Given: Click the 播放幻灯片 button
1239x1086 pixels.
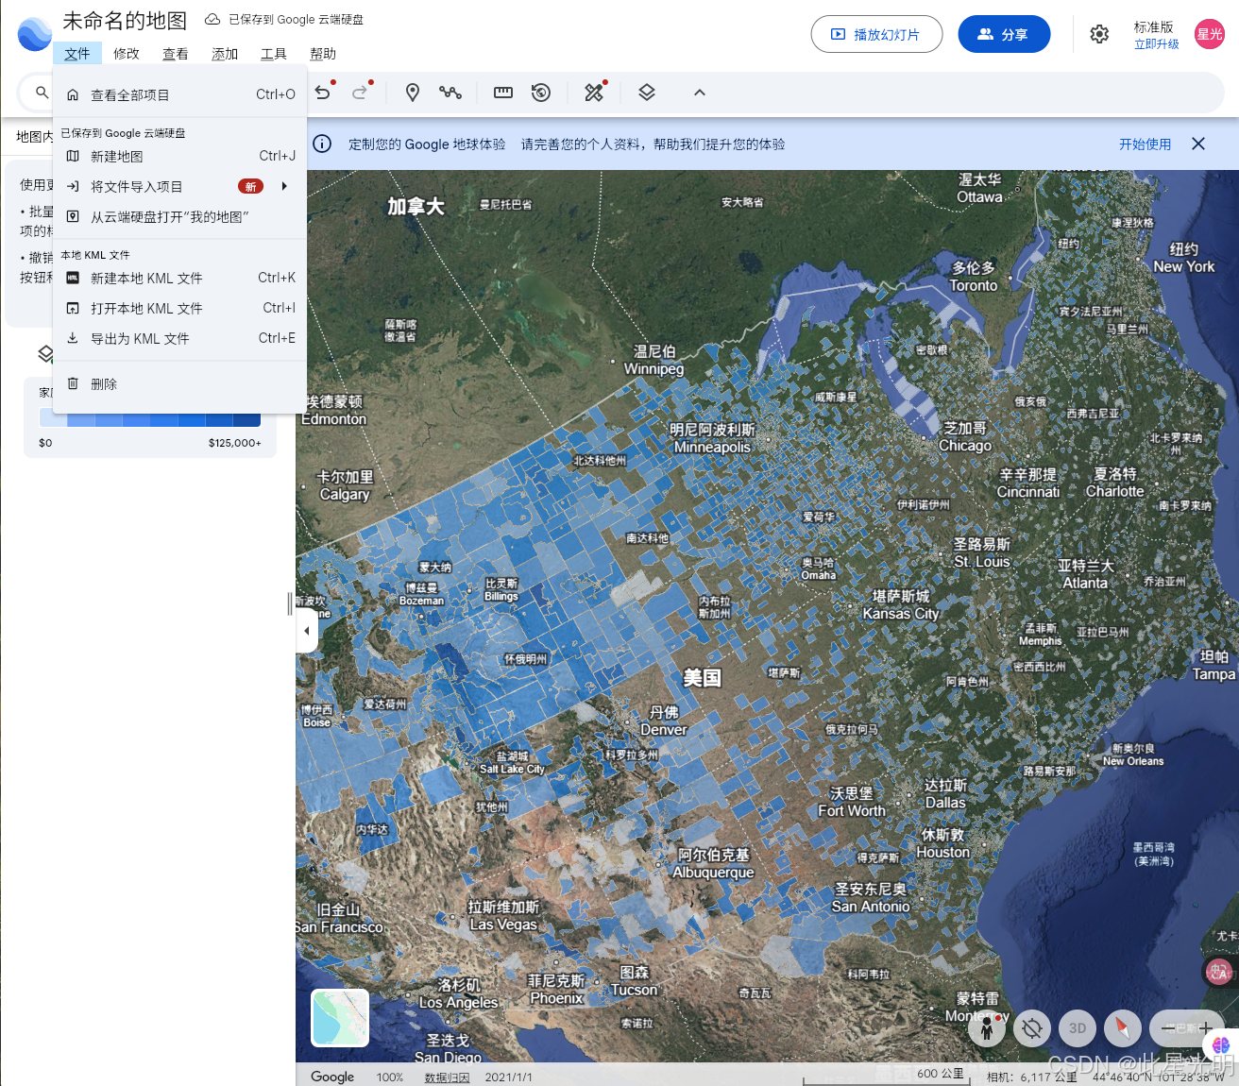Looking at the screenshot, I should point(876,34).
